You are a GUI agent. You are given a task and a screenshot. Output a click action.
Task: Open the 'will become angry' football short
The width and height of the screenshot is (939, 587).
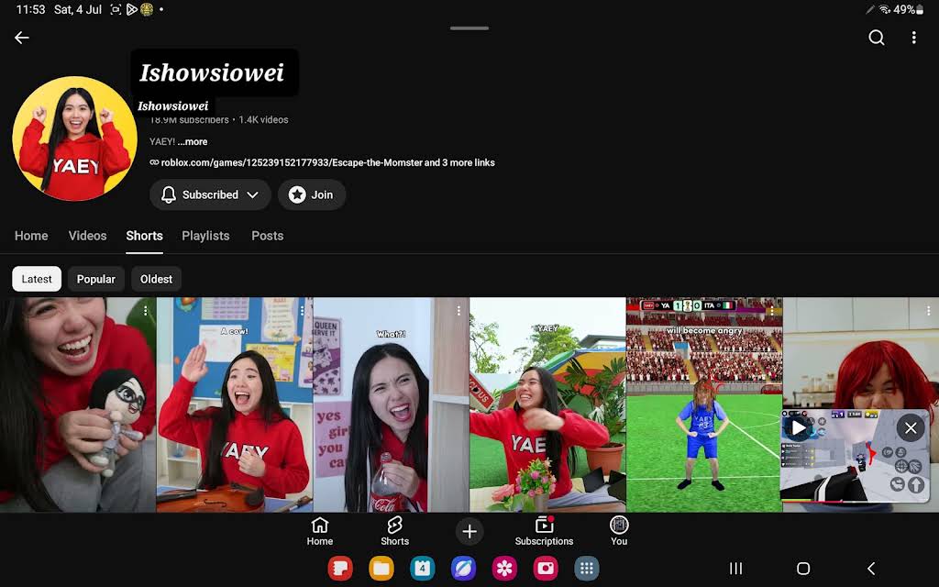tap(704, 404)
